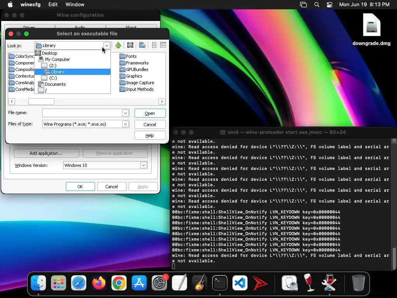Viewport: 397px width, 298px height.
Task: Click OK in Wine configuration window
Action: [80, 187]
